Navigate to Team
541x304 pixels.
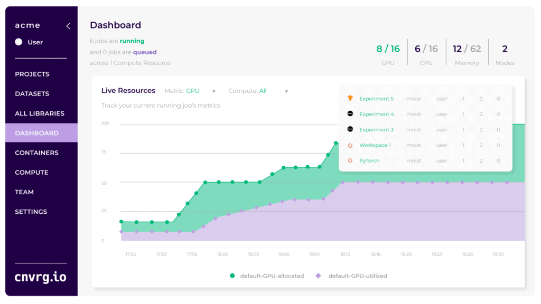click(x=24, y=192)
